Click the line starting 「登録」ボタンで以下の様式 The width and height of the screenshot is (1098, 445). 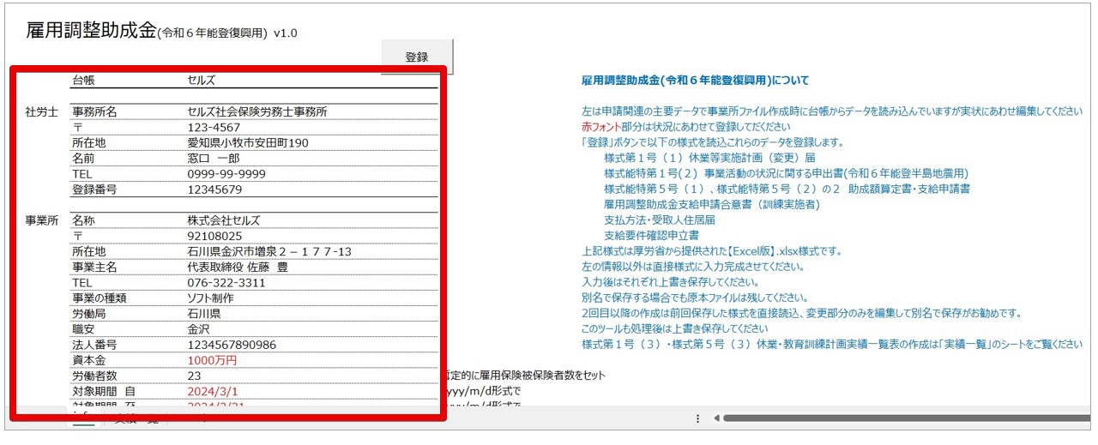tap(712, 142)
